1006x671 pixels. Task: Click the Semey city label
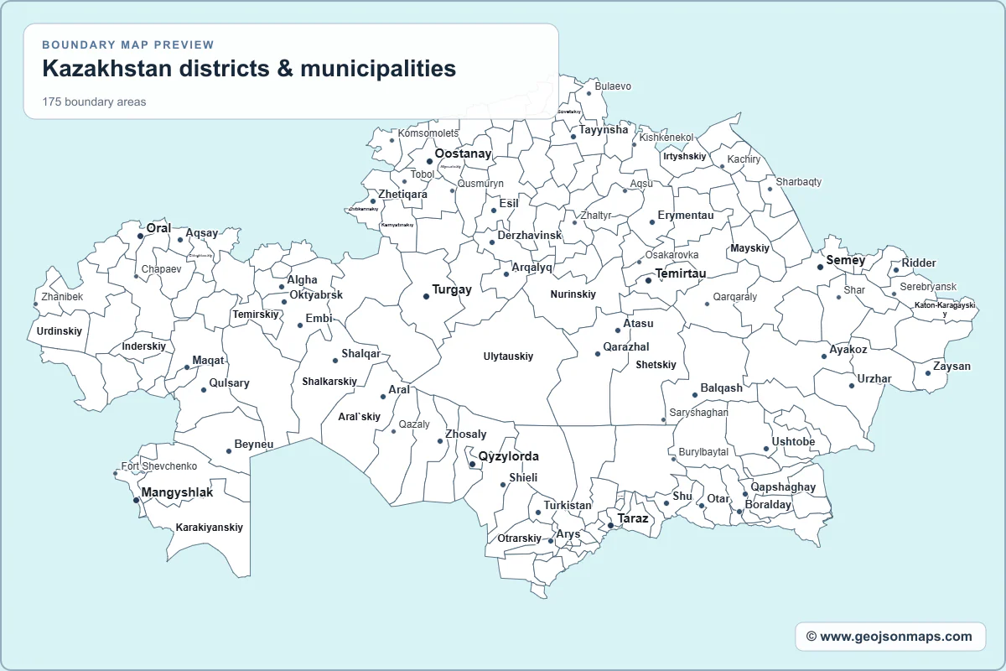(845, 260)
